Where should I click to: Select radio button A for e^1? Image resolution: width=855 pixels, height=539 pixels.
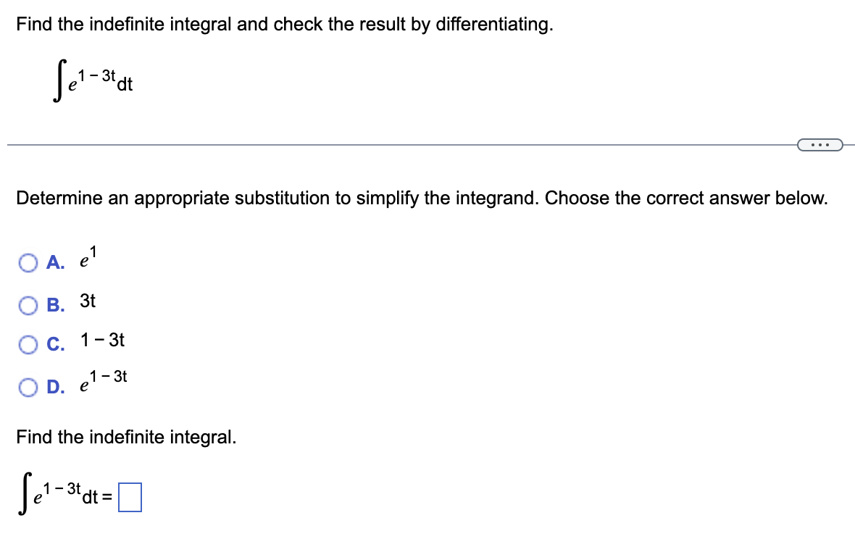click(x=29, y=263)
